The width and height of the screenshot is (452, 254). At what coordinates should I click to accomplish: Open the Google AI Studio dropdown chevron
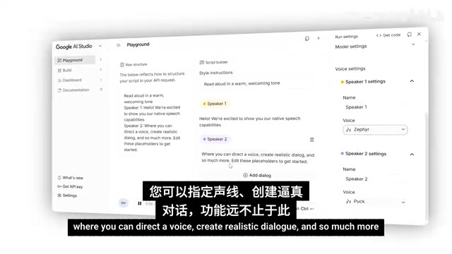(x=100, y=46)
